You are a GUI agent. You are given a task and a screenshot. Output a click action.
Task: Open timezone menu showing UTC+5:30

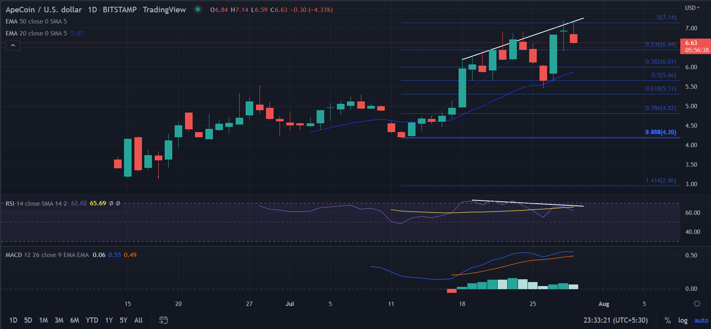point(615,320)
